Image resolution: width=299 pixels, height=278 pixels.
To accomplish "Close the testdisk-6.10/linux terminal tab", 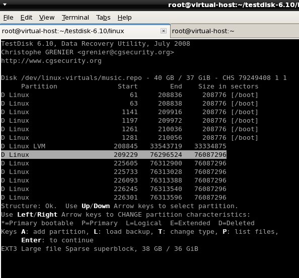I will [x=164, y=31].
